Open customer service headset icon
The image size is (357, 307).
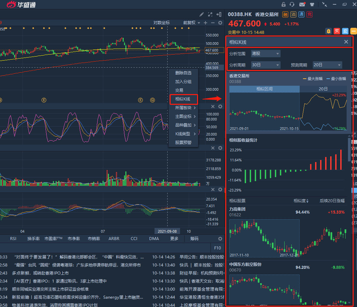click(x=292, y=4)
